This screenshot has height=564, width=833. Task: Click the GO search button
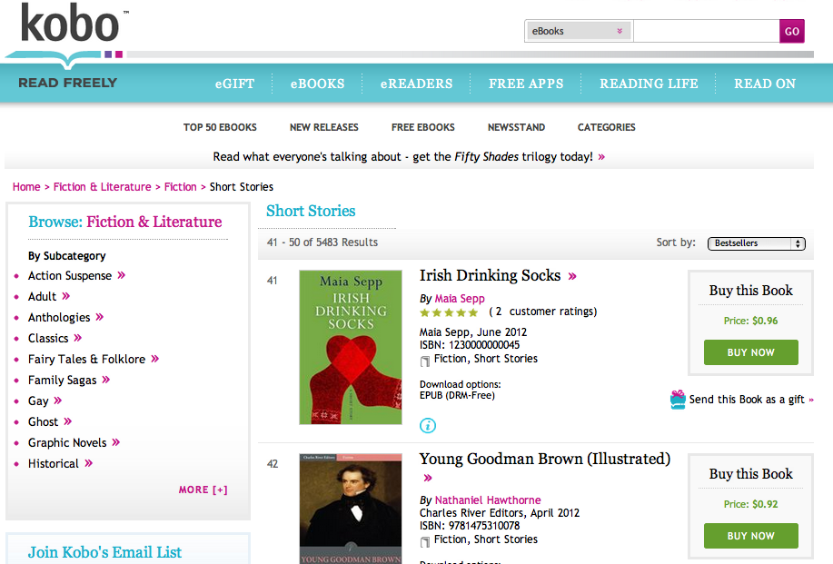point(791,31)
